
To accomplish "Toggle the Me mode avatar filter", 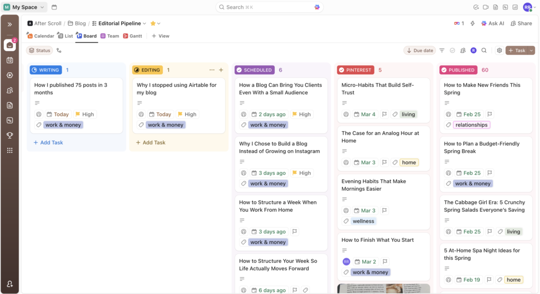I will click(x=474, y=51).
